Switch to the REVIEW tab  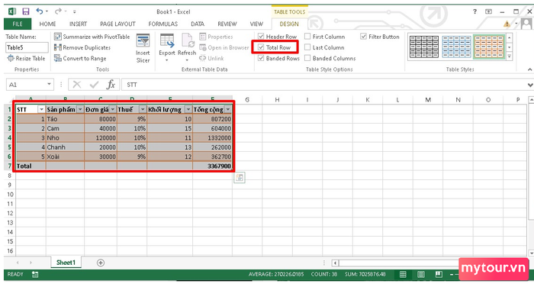pos(227,24)
